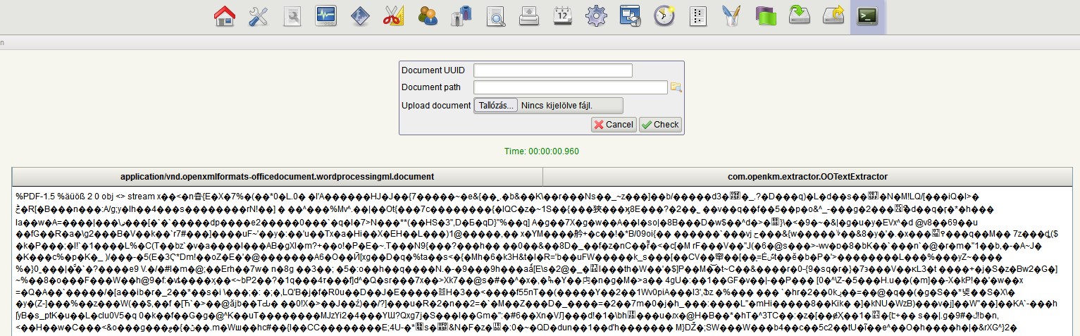Open the purple and green folders icon
The height and width of the screenshot is (336, 1080).
(x=766, y=16)
